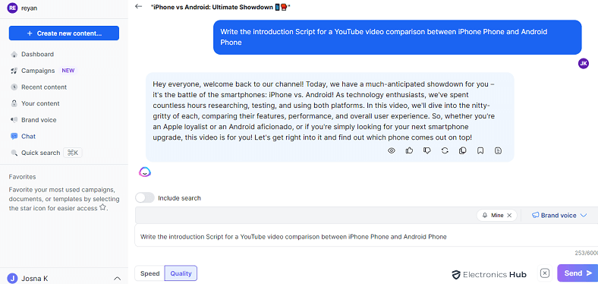Viewport: 598px width, 284px height.
Task: Remove the Mine voice chip with X
Action: pyautogui.click(x=509, y=216)
